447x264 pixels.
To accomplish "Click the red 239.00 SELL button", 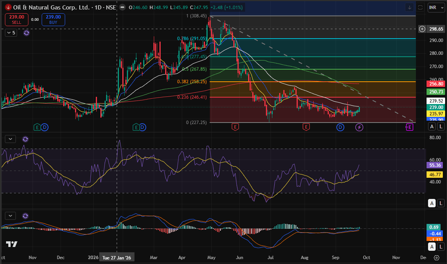I will tap(17, 20).
